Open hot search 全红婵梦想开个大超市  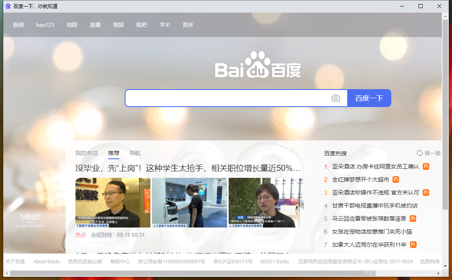coord(361,179)
